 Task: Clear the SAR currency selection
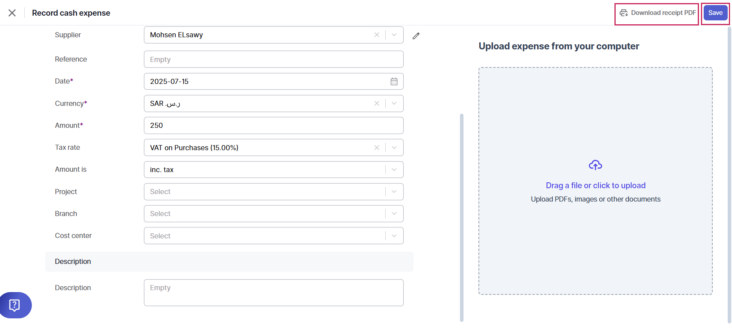pos(377,104)
